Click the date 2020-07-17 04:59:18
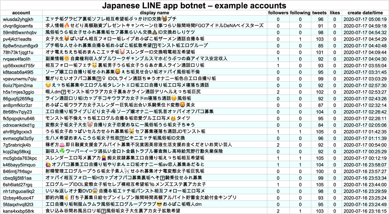Image resolution: width=389 pixels, height=214 pixels. coord(365,26)
